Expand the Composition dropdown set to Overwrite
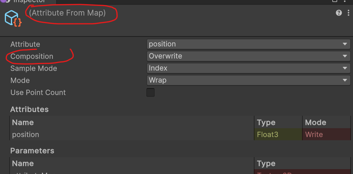This screenshot has height=174, width=353. tap(248, 56)
